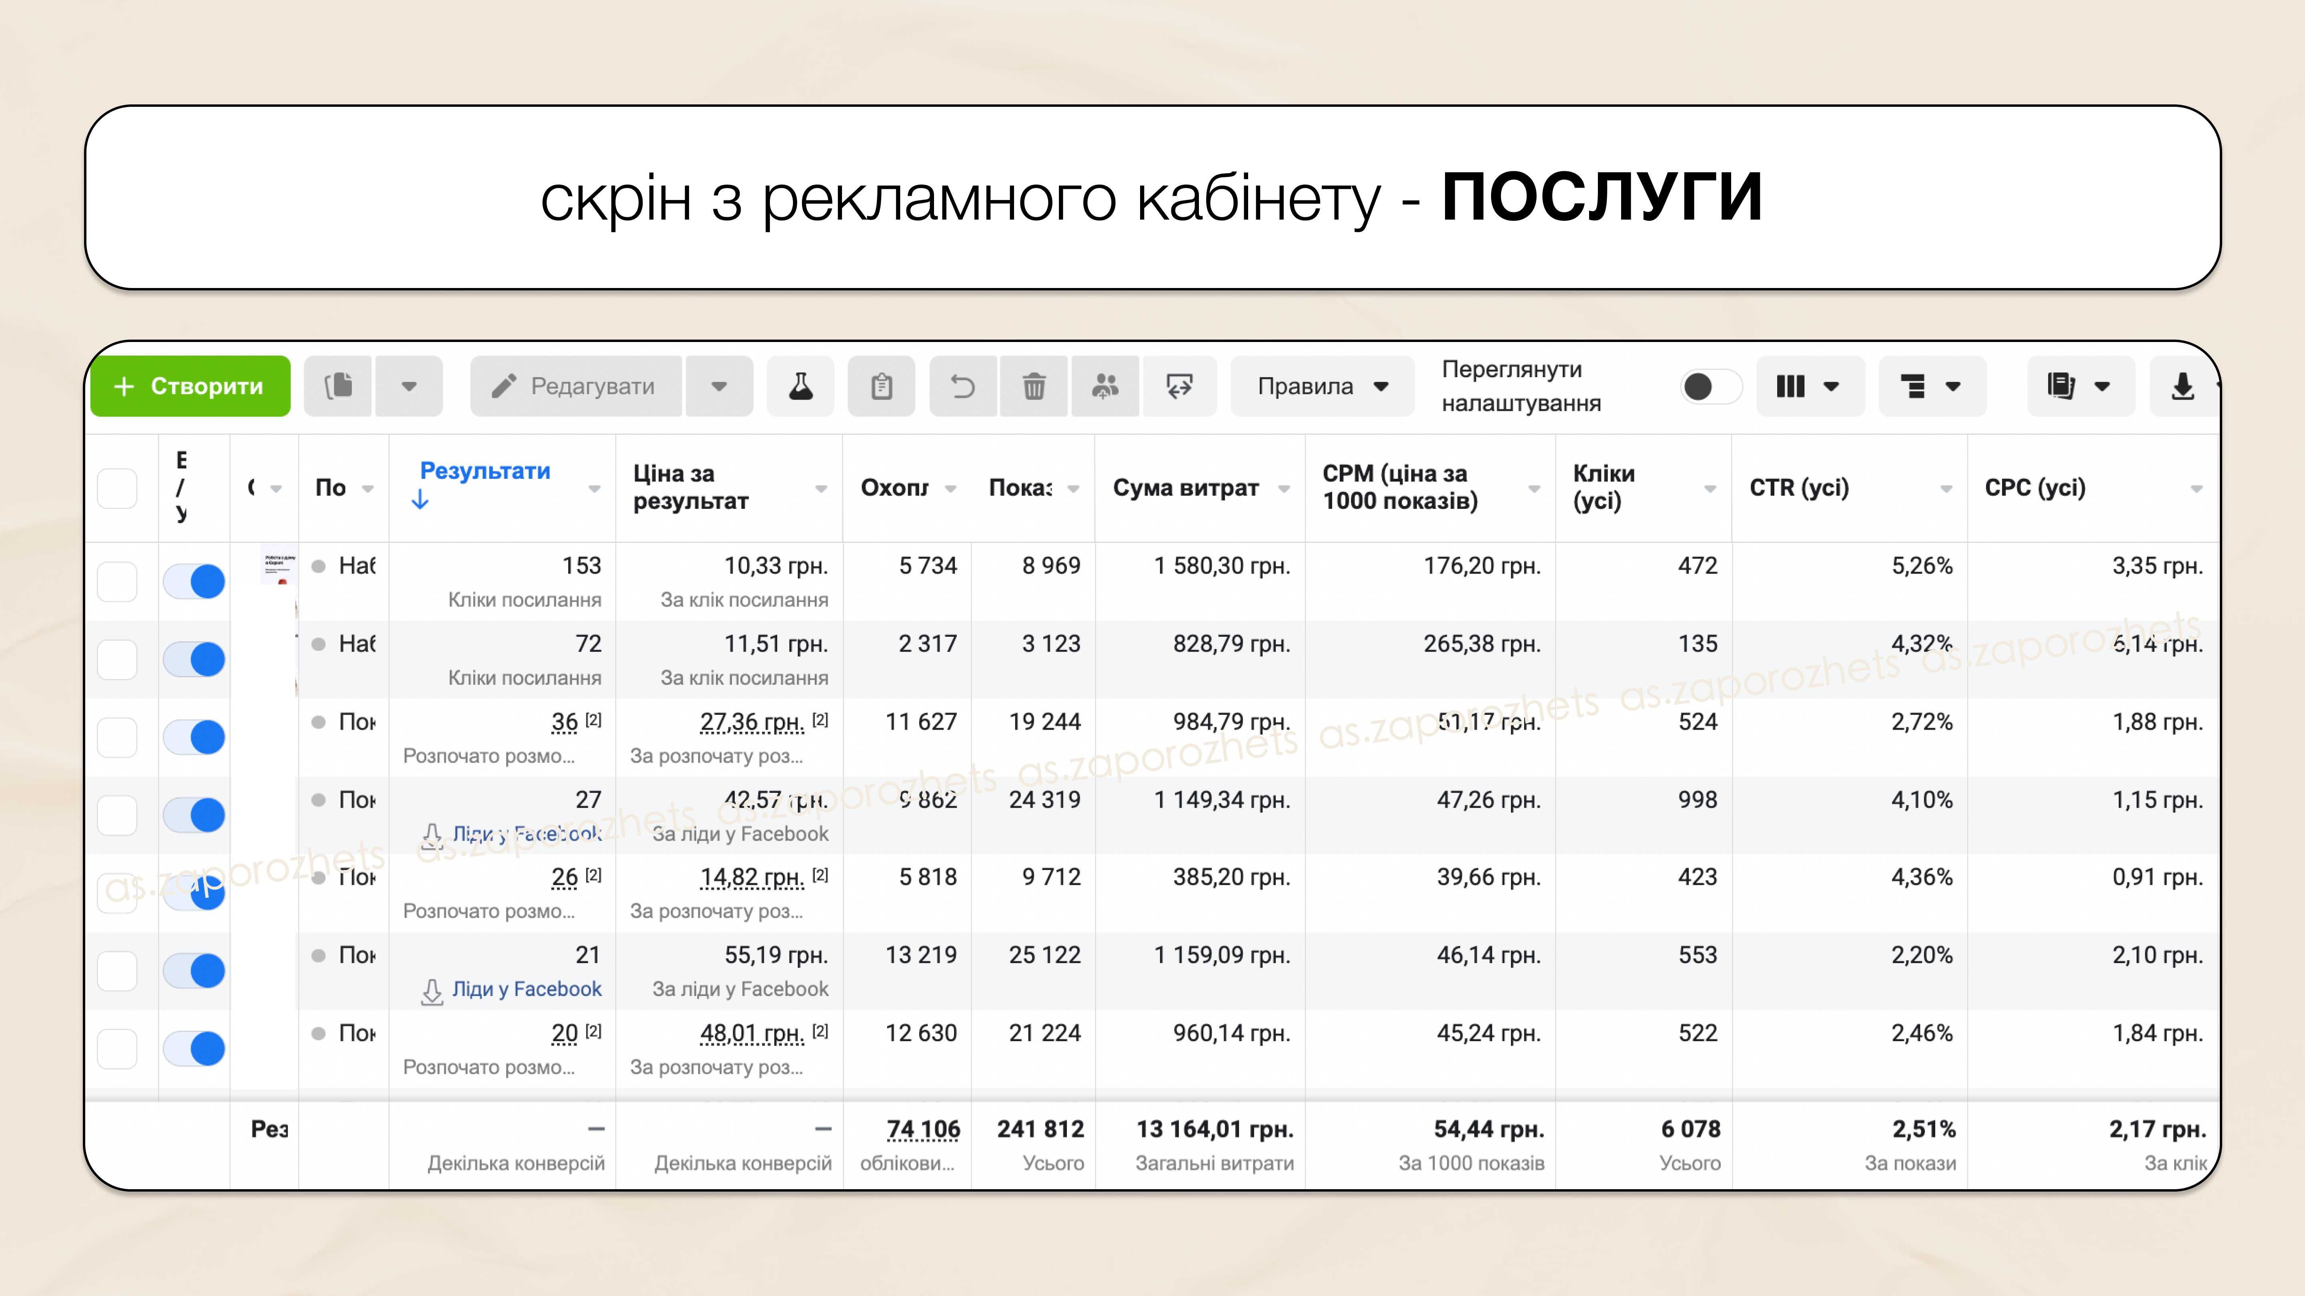Open the breakdown rows dropdown
Image resolution: width=2305 pixels, height=1296 pixels.
coord(1932,386)
